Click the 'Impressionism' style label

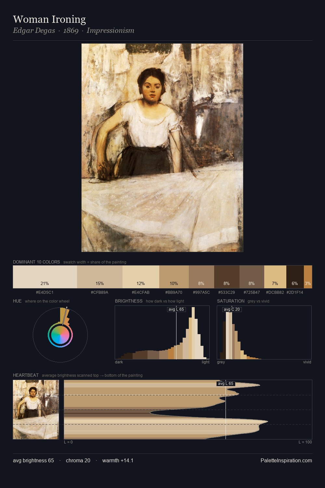(110, 31)
